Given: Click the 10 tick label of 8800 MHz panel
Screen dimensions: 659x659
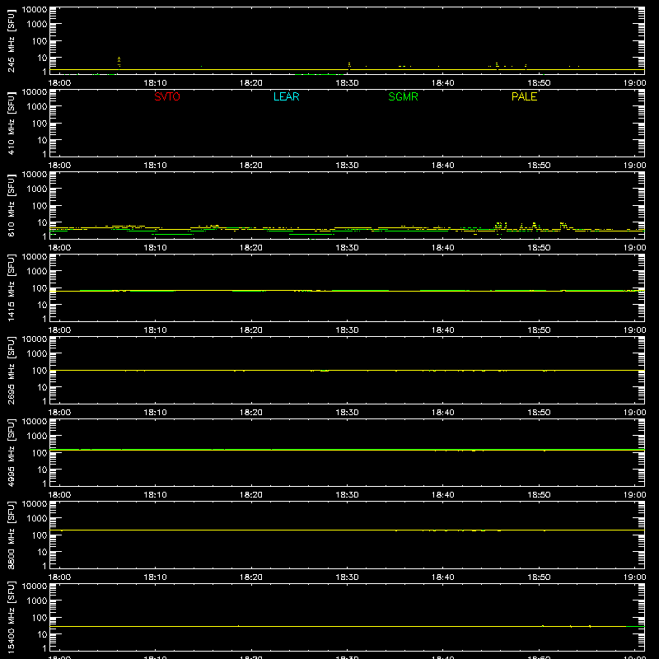Looking at the screenshot, I should (42, 552).
